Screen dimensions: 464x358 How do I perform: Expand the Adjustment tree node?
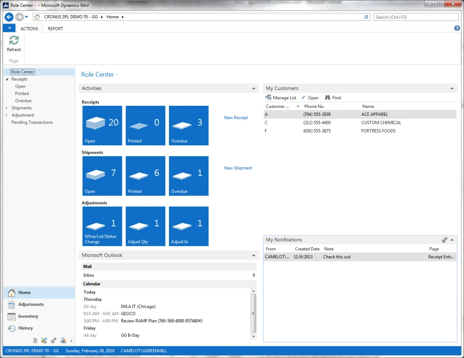(7, 115)
